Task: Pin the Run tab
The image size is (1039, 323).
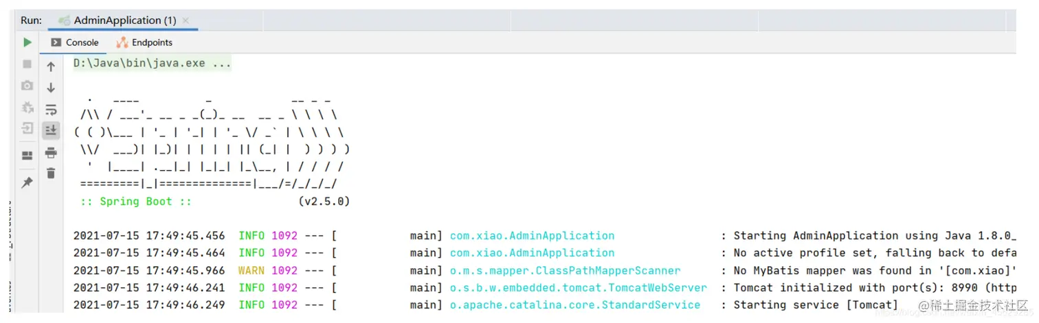Action: coord(27,182)
